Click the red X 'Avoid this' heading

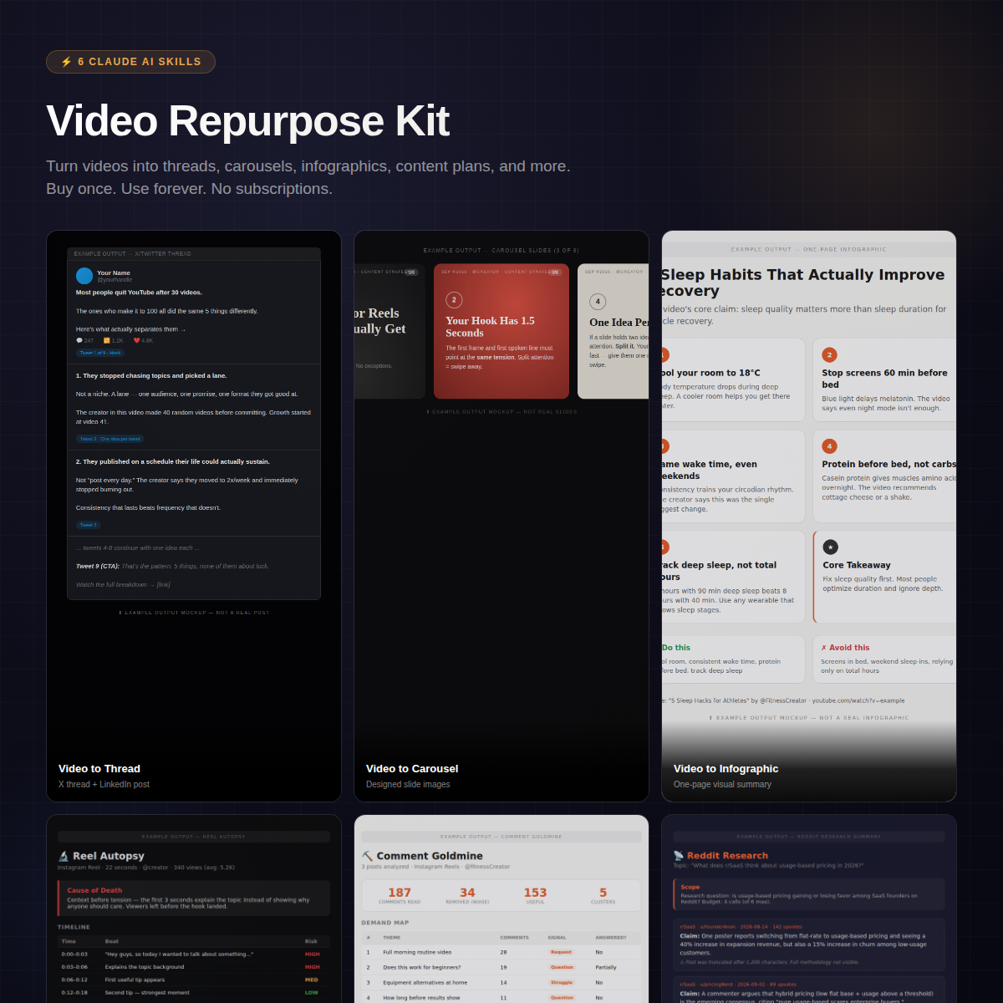click(x=845, y=648)
